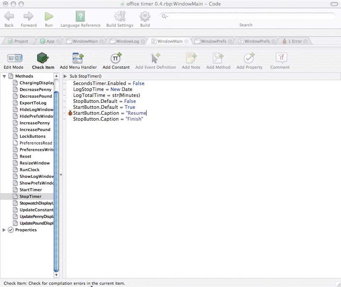Collapse the Methods tree group
Screen dimensions: 341x287
pyautogui.click(x=4, y=76)
